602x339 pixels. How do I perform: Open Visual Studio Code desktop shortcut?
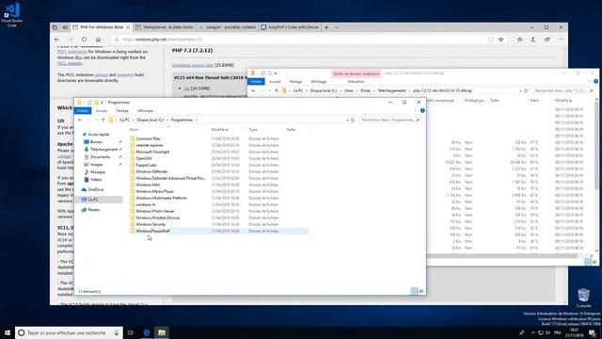[12, 14]
